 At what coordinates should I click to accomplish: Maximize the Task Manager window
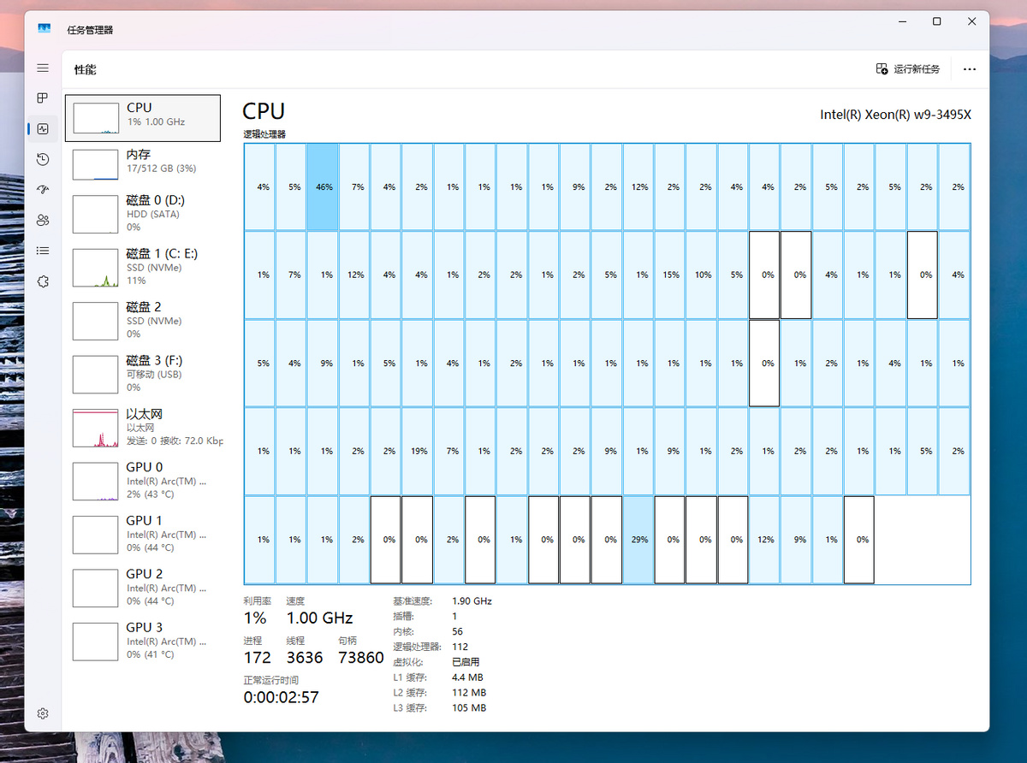[937, 21]
